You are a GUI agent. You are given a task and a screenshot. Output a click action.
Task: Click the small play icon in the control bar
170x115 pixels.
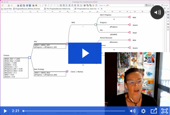pos(6,111)
